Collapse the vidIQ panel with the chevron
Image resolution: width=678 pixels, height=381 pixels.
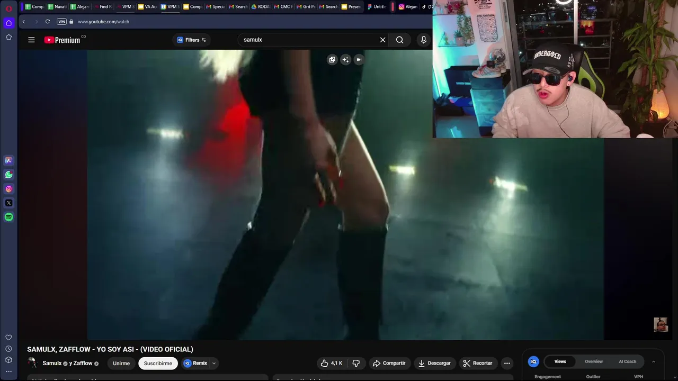click(653, 361)
